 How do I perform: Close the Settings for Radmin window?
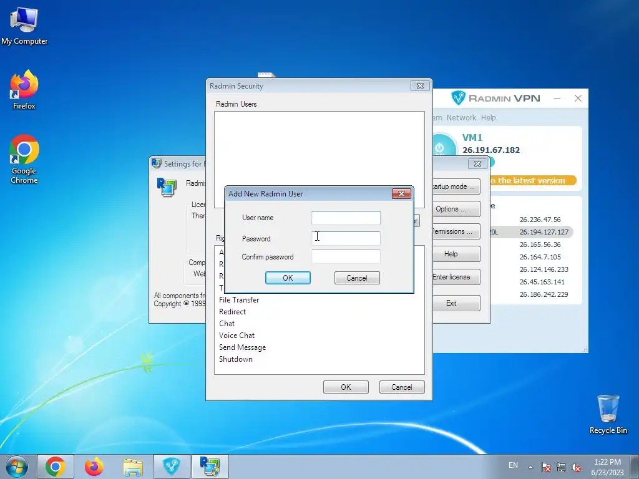click(477, 163)
